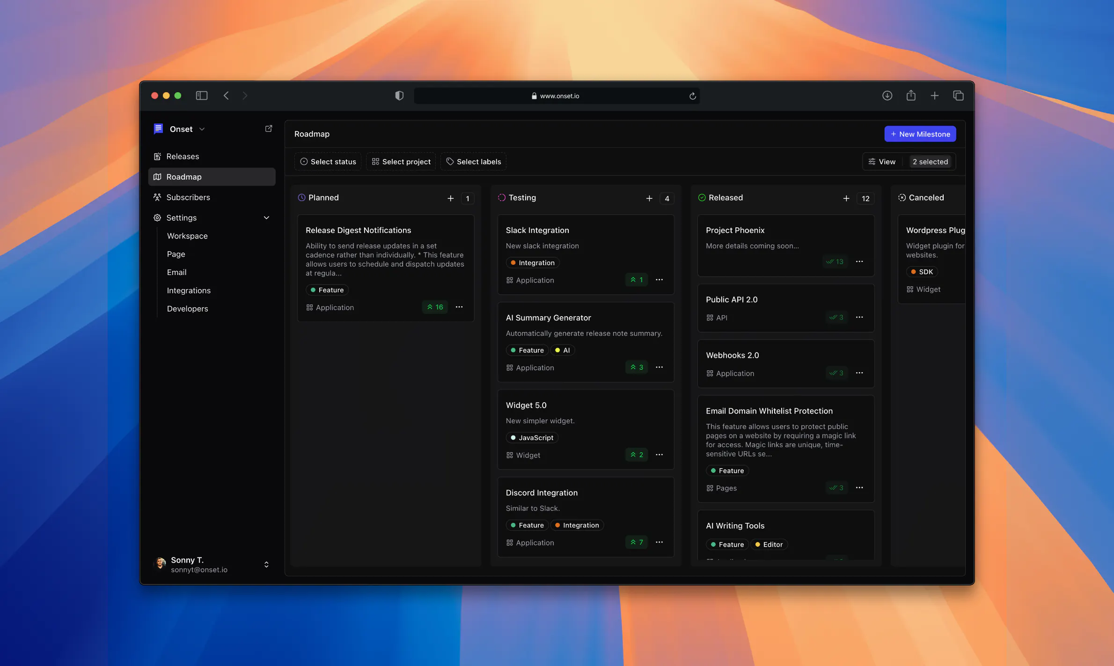Click AI label on AI Summary Generator
The width and height of the screenshot is (1114, 666).
(x=562, y=350)
